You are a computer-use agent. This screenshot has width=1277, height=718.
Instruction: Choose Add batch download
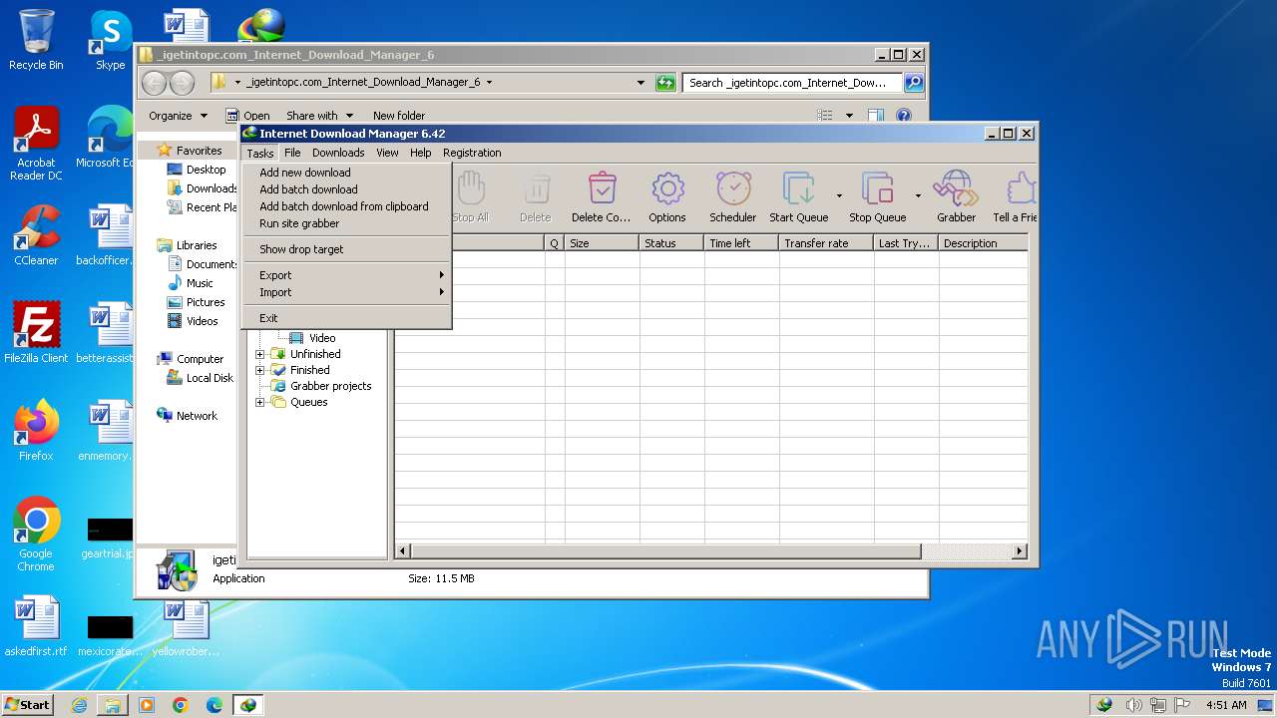(346, 189)
